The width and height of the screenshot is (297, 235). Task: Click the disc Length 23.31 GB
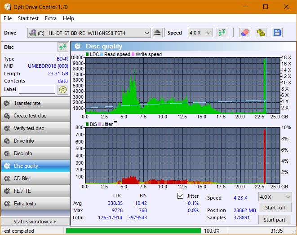click(x=58, y=74)
